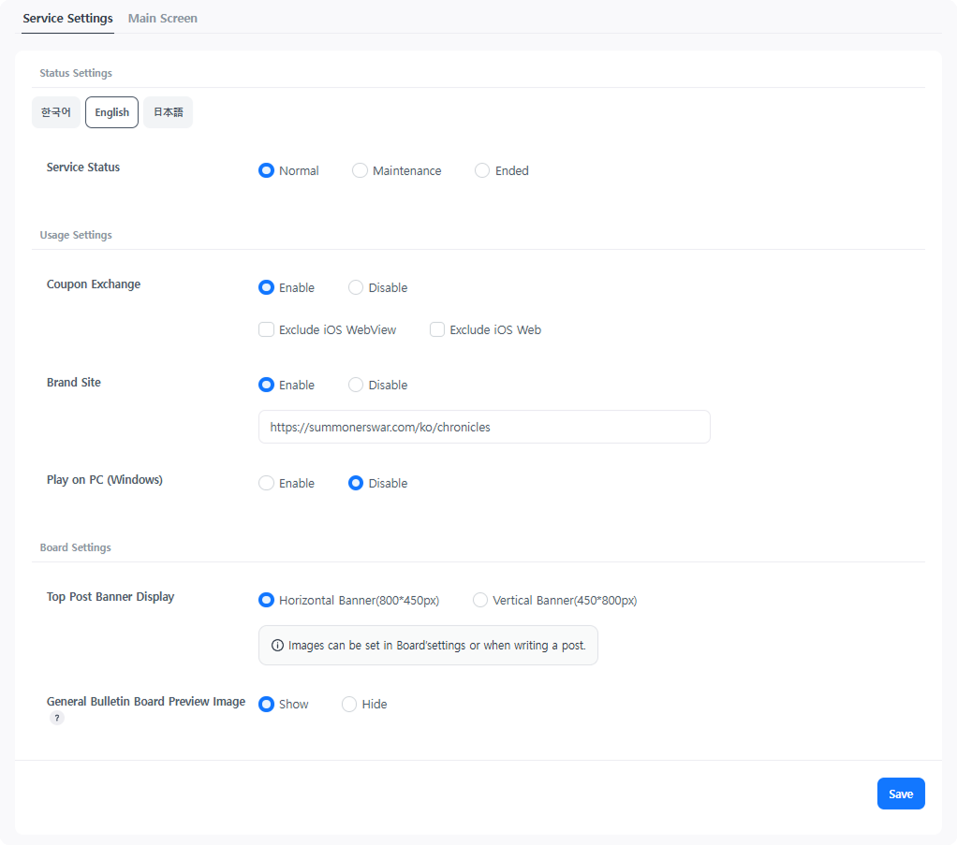Select the 한국어 language button
957x845 pixels.
(56, 112)
